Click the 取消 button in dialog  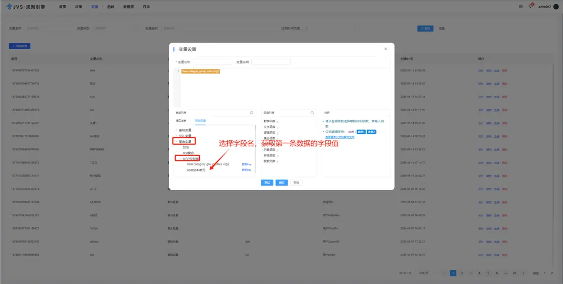click(296, 183)
